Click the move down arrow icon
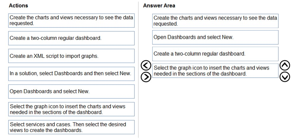 click(x=285, y=76)
